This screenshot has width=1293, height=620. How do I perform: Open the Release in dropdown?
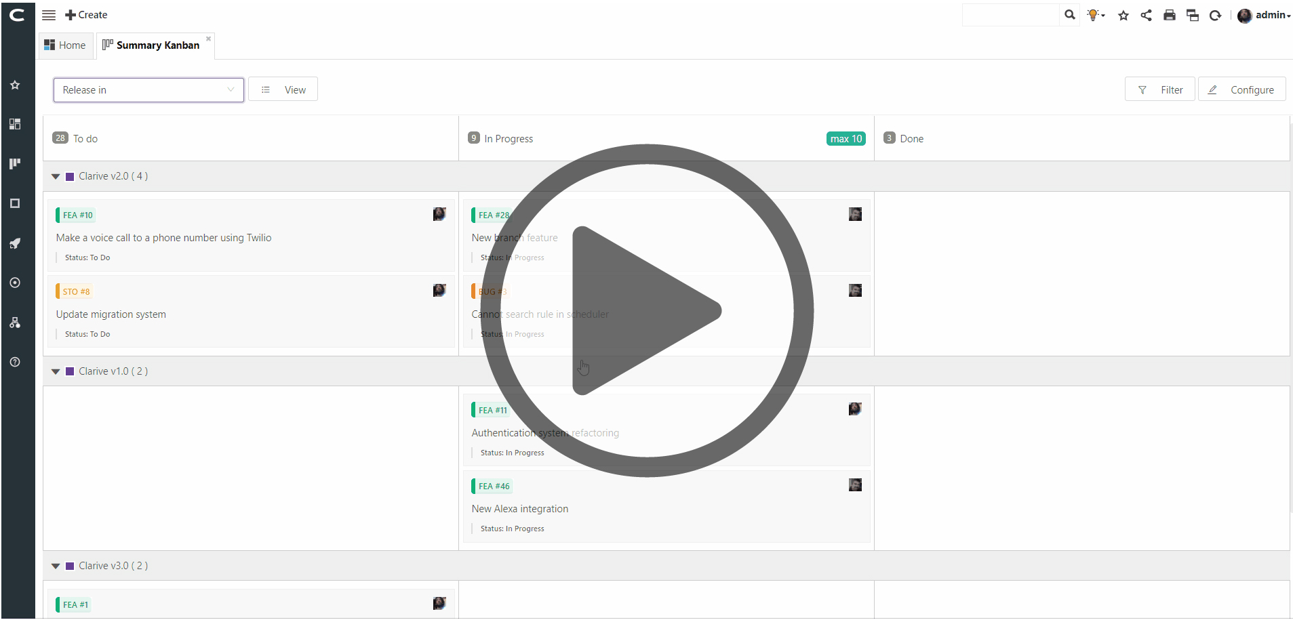[148, 89]
